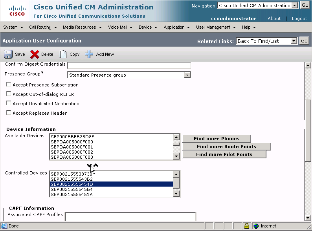
Task: Select SEPDA005000F003 in Available Devices
Action: click(x=112, y=157)
